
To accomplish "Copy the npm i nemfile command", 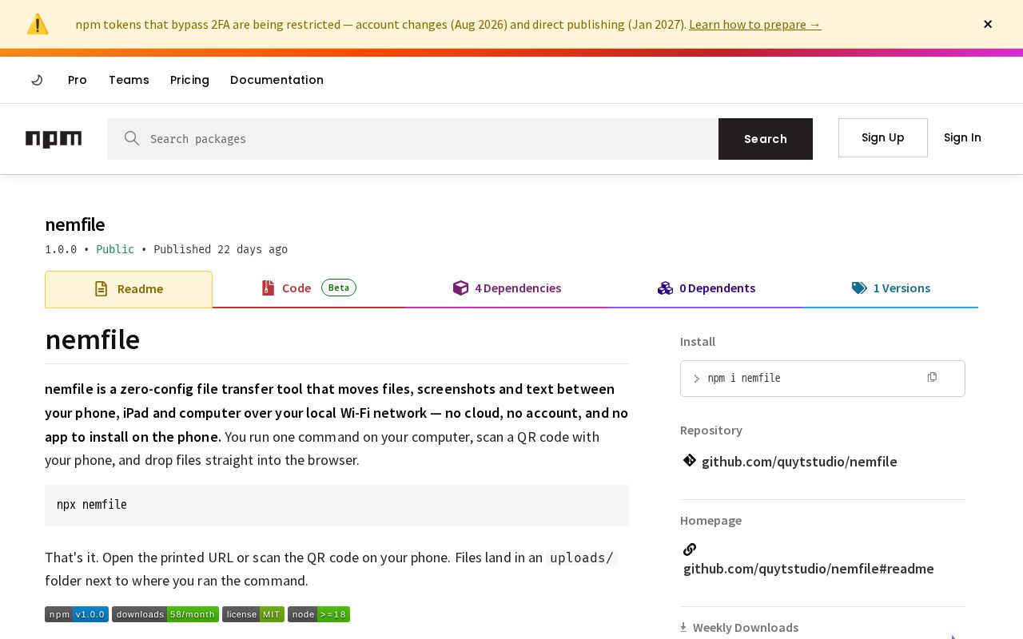I will pos(932,377).
